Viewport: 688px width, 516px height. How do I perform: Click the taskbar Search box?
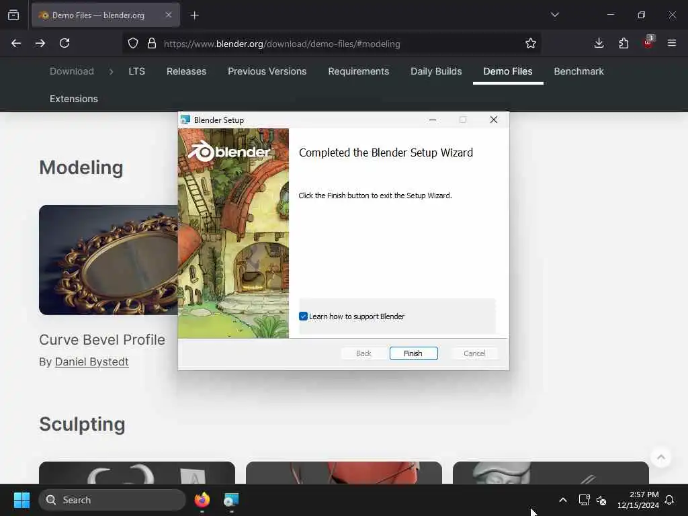[112, 500]
